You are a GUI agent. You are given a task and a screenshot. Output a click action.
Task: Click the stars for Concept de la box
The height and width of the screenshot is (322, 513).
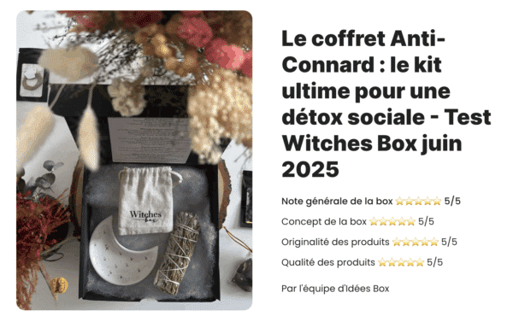[x=392, y=221]
